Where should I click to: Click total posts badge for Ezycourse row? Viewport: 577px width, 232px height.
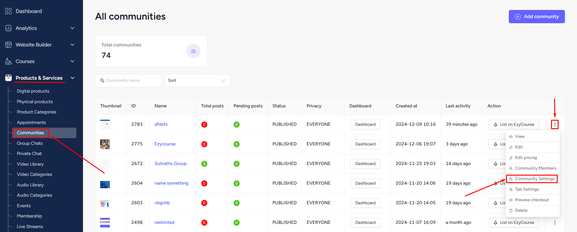(x=204, y=144)
